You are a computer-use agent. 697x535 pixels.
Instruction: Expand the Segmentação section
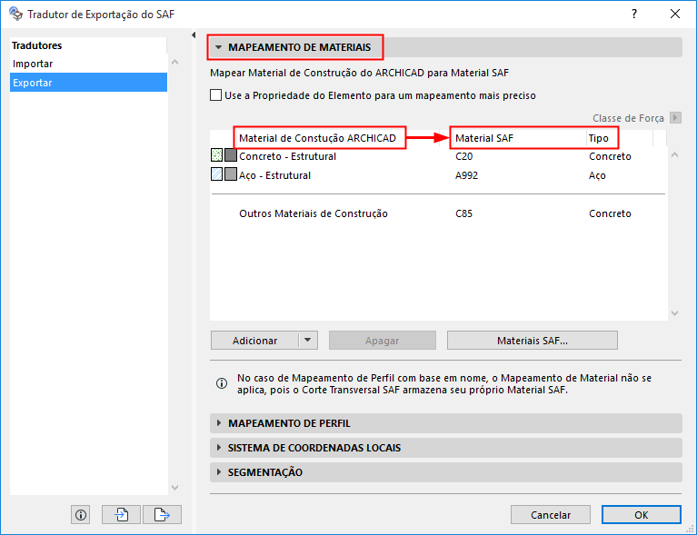pos(218,472)
